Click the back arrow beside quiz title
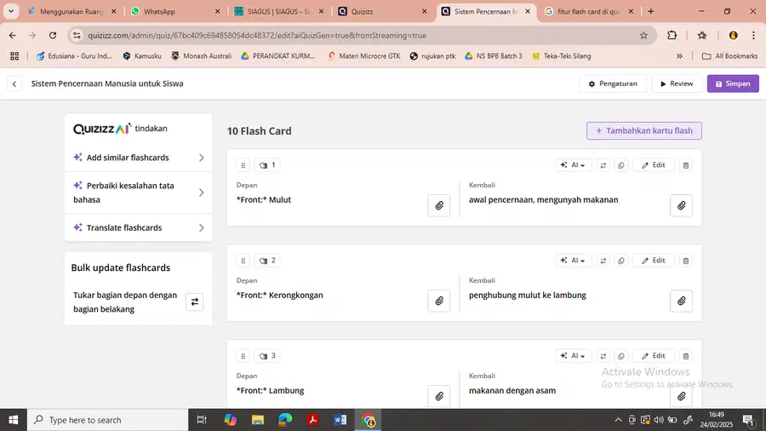 click(x=14, y=84)
